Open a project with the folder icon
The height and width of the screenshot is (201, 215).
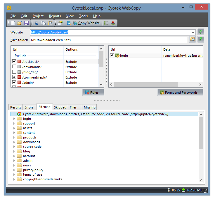(x=20, y=23)
